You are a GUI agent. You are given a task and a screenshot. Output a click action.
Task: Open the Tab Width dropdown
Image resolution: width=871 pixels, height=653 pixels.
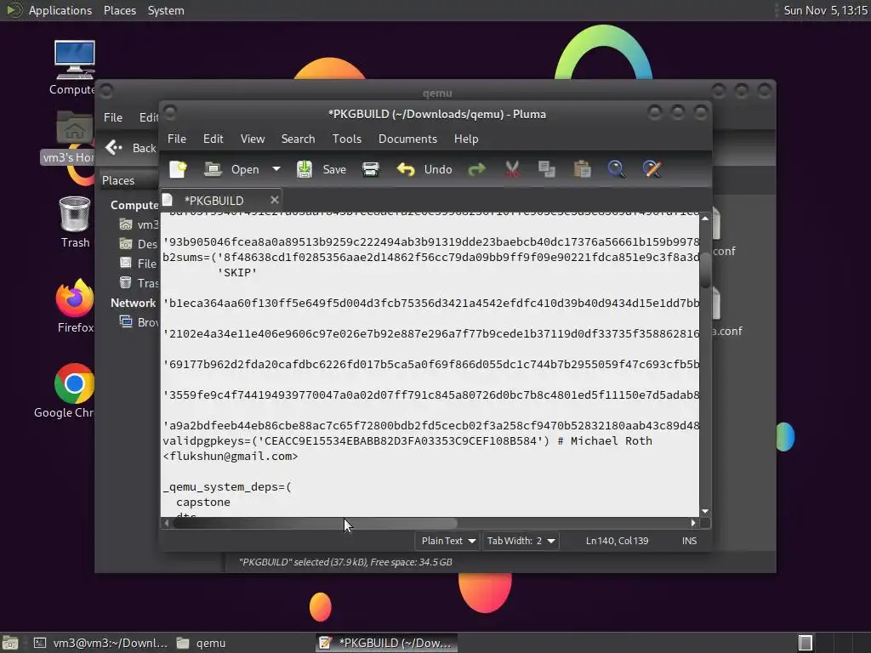click(x=521, y=540)
